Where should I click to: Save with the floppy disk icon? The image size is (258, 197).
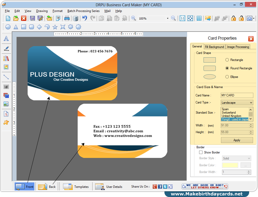[x=32, y=18]
